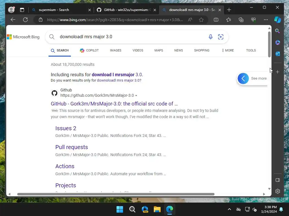This screenshot has height=216, width=289.
Task: Open the tab actions menu icon
Action: [x=22, y=10]
